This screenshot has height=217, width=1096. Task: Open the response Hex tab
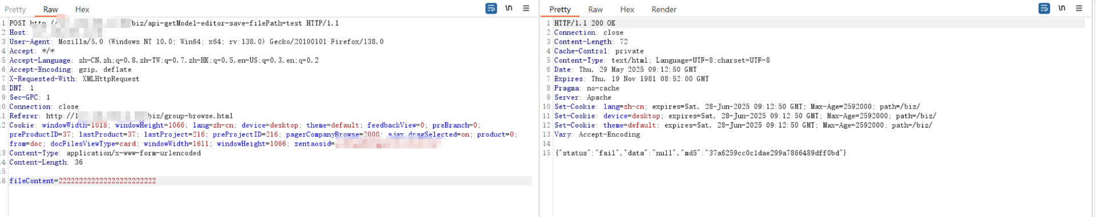tap(627, 10)
